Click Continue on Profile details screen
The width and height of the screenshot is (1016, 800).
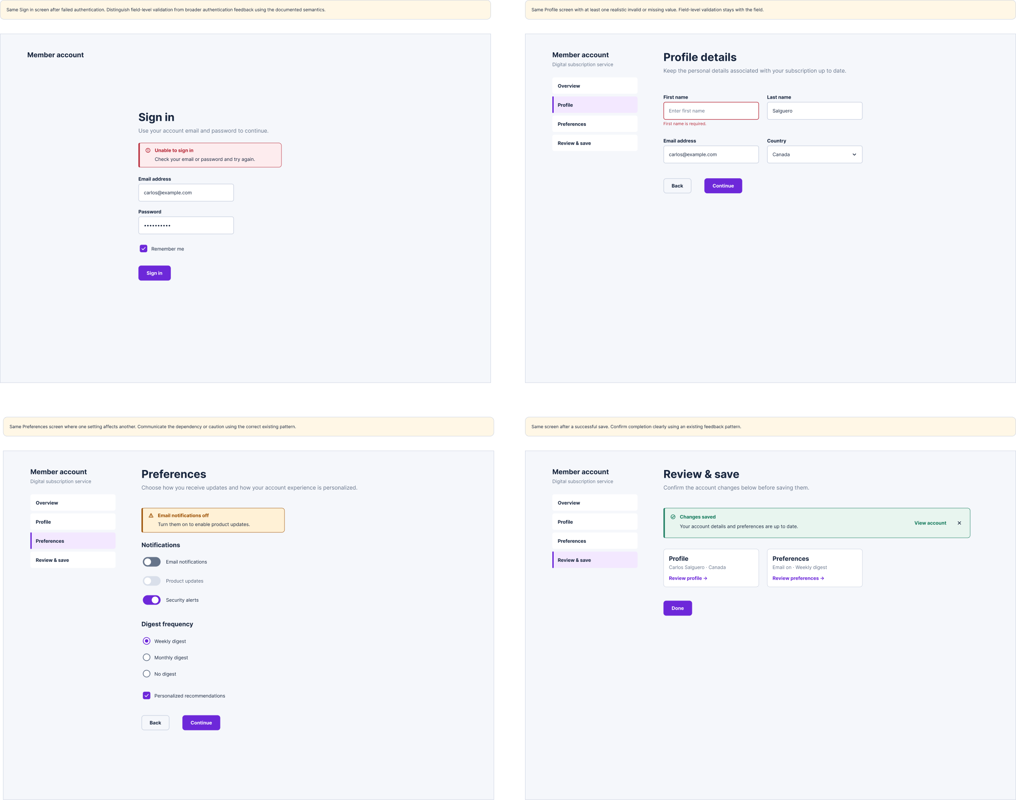click(723, 186)
